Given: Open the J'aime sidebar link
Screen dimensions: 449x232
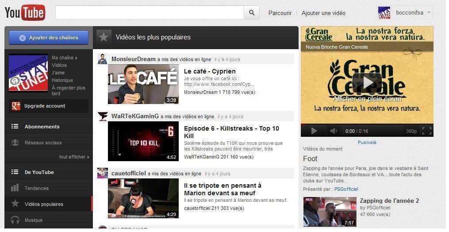Looking at the screenshot, I should pos(58,73).
